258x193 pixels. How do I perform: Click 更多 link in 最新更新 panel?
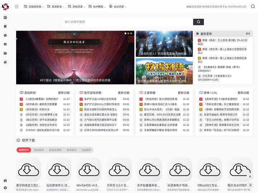pyautogui.click(x=248, y=34)
